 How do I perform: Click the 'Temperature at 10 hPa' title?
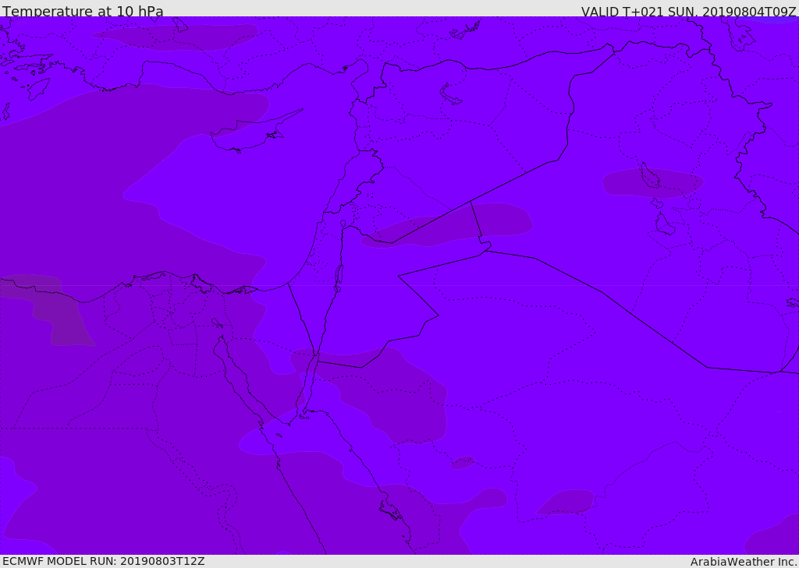tap(83, 11)
